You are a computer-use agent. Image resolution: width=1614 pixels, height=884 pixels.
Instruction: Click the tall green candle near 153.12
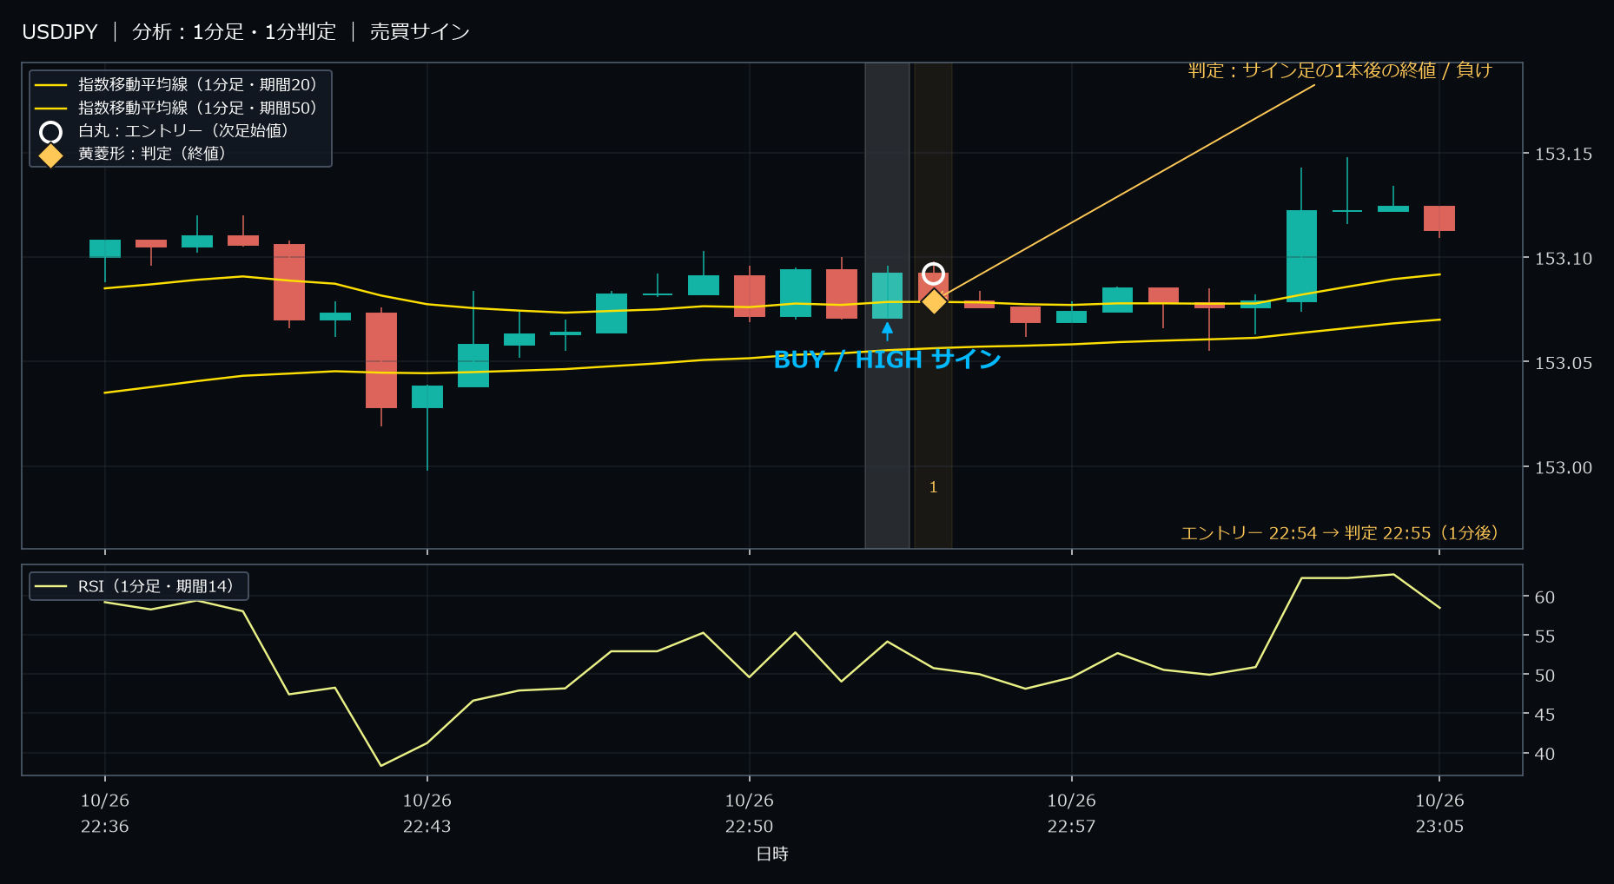(x=1301, y=255)
